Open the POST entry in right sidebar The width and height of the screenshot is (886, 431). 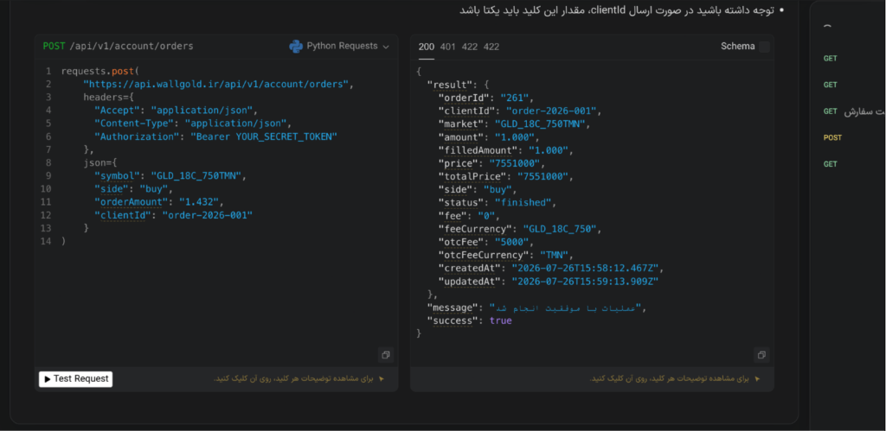832,137
